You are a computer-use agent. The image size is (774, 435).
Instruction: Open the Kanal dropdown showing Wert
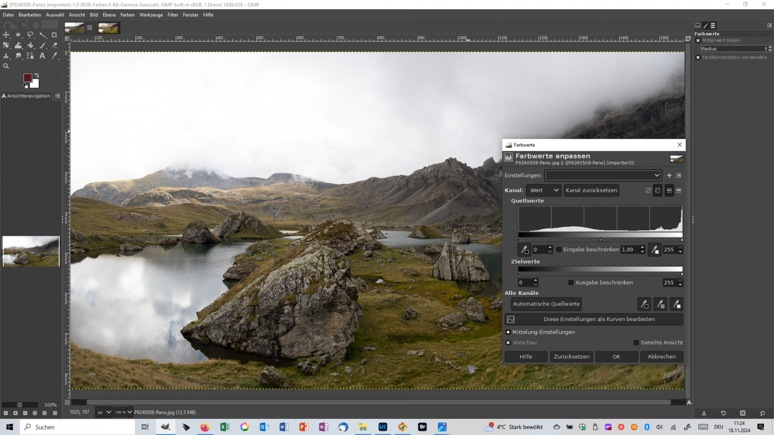click(544, 190)
